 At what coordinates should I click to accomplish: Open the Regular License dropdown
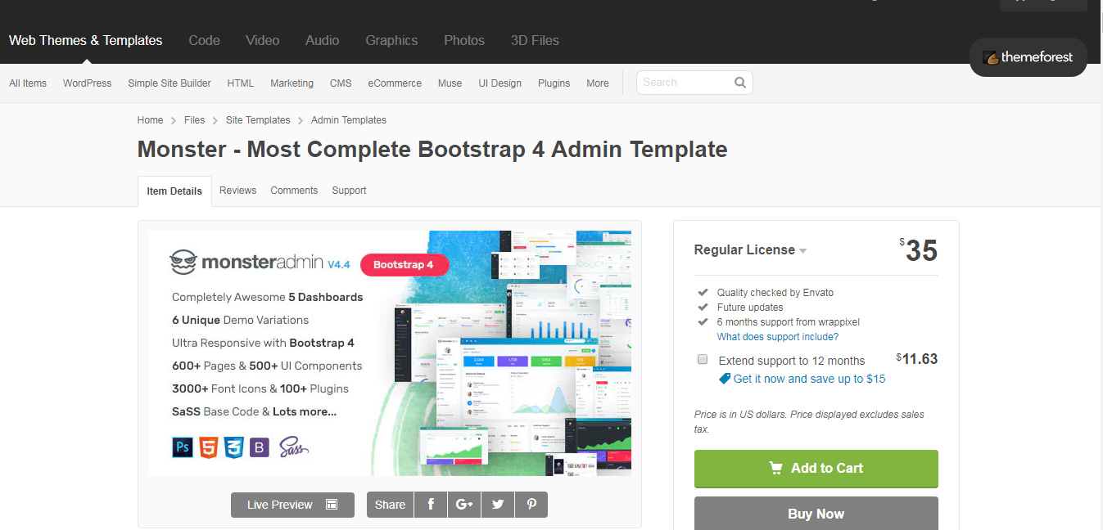pos(750,250)
